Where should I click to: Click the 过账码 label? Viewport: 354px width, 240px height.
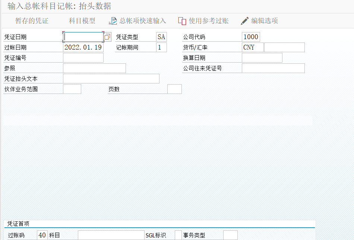16,235
